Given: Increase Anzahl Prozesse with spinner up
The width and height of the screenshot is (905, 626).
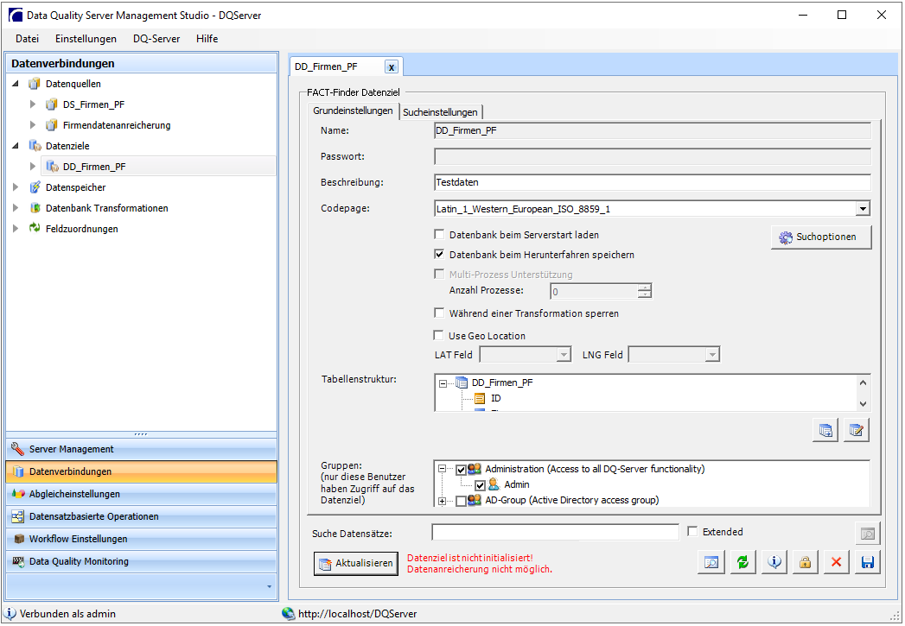Looking at the screenshot, I should tap(645, 287).
